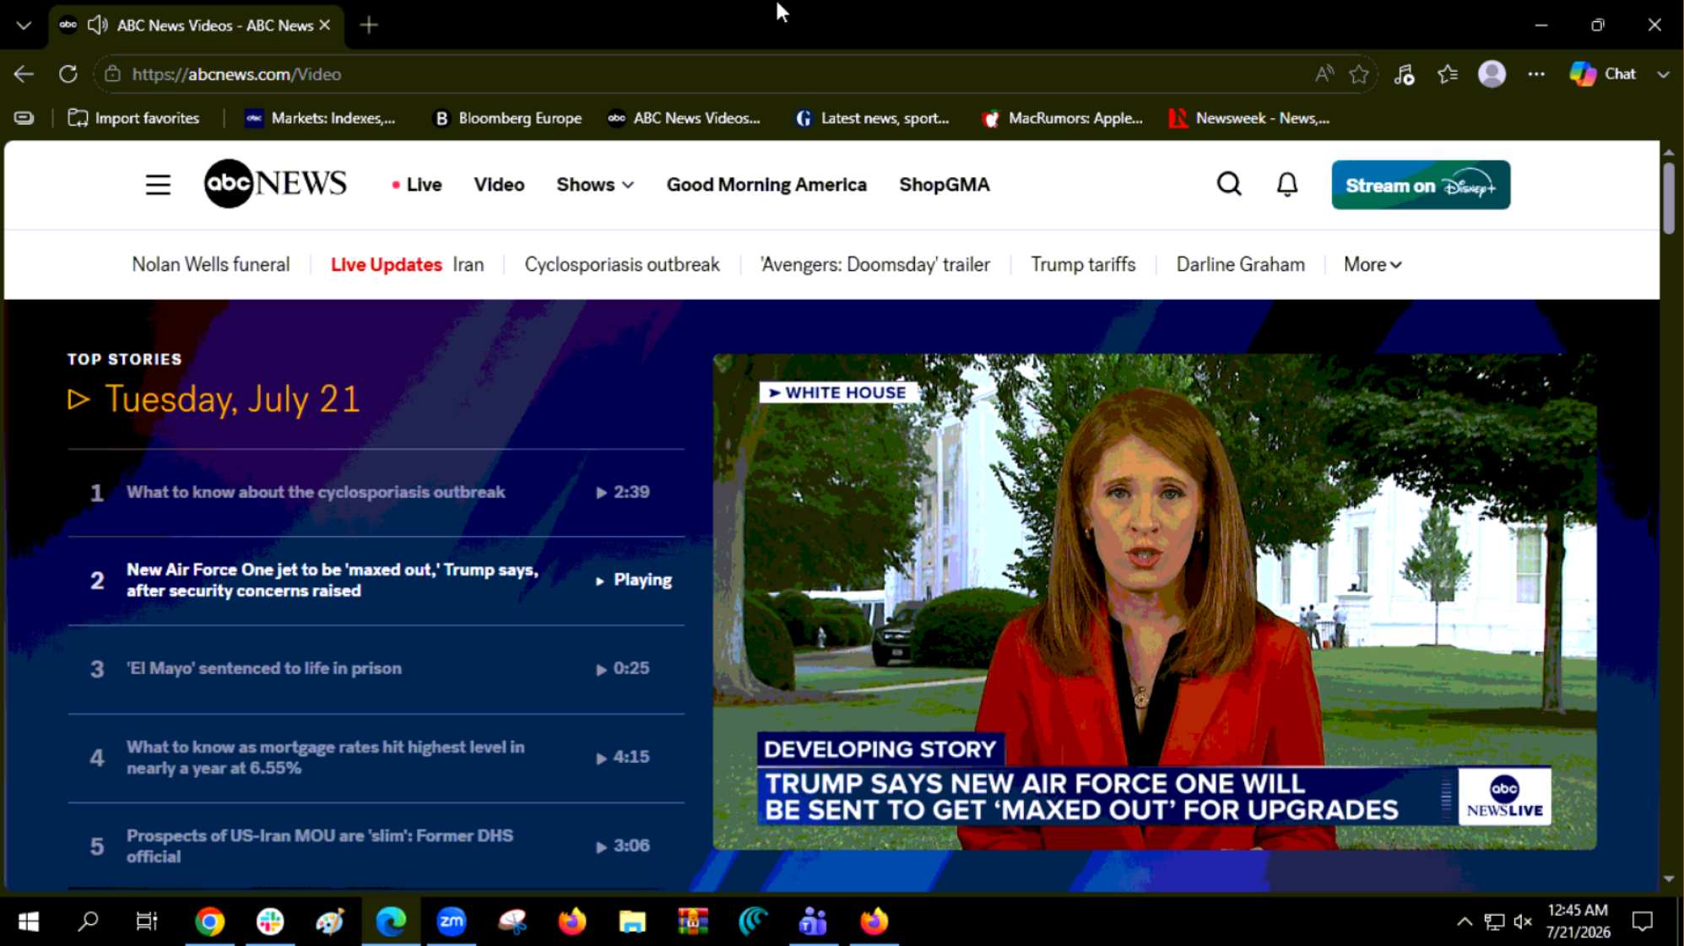Open Windows taskbar search
1684x946 pixels.
click(x=88, y=922)
